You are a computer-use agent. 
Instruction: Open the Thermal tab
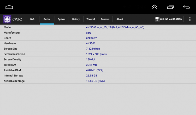pyautogui.click(x=91, y=19)
